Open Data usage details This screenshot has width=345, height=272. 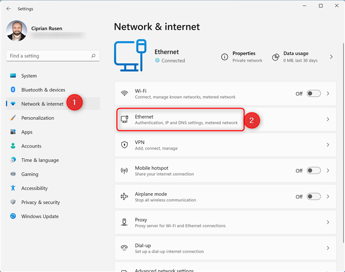point(295,57)
